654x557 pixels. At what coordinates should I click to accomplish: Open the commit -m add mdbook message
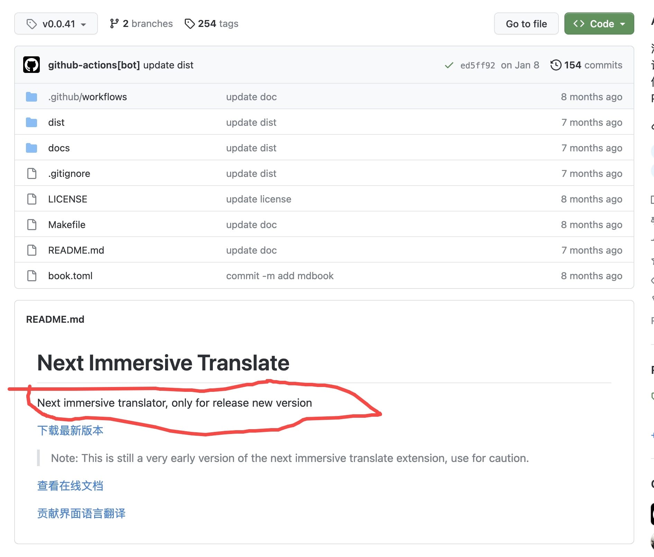pyautogui.click(x=280, y=276)
